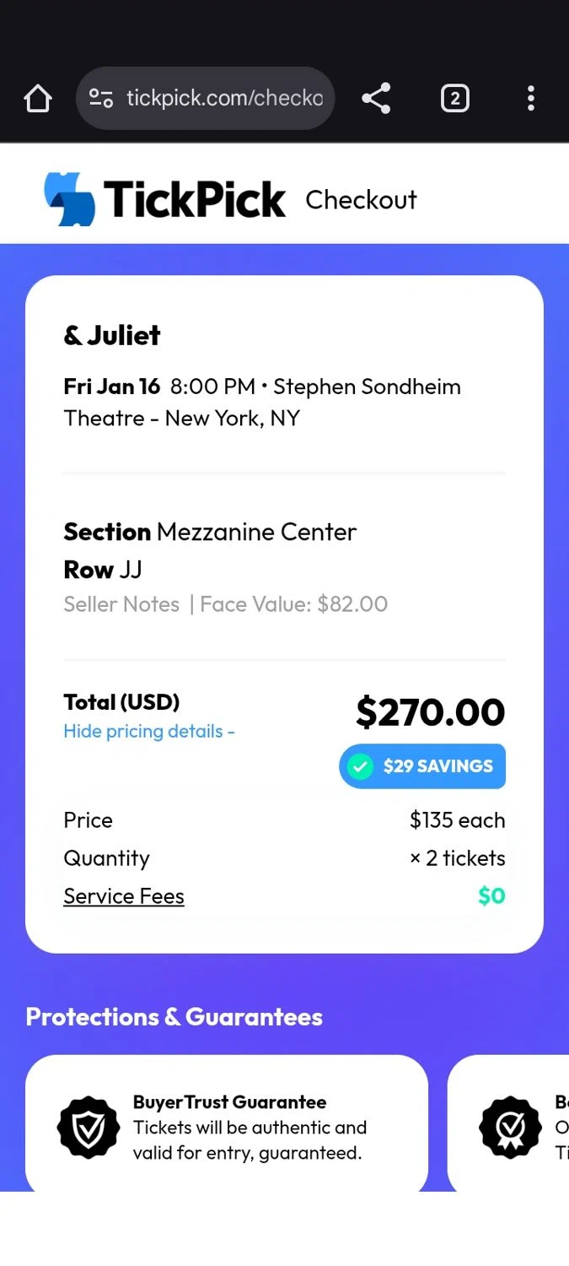The width and height of the screenshot is (569, 1266).
Task: Tap the share icon in browser toolbar
Action: [x=376, y=99]
